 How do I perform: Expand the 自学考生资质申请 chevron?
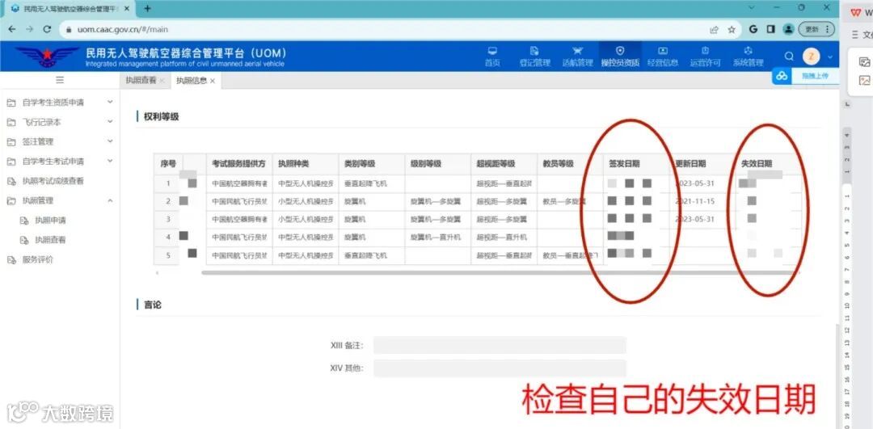tap(110, 103)
